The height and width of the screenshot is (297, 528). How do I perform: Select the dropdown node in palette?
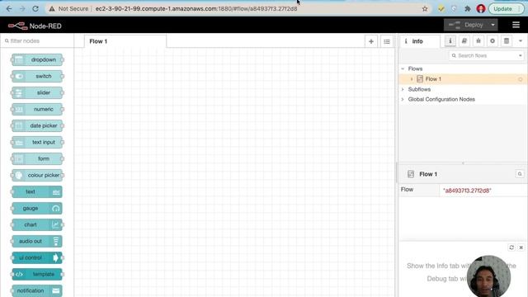(x=37, y=60)
